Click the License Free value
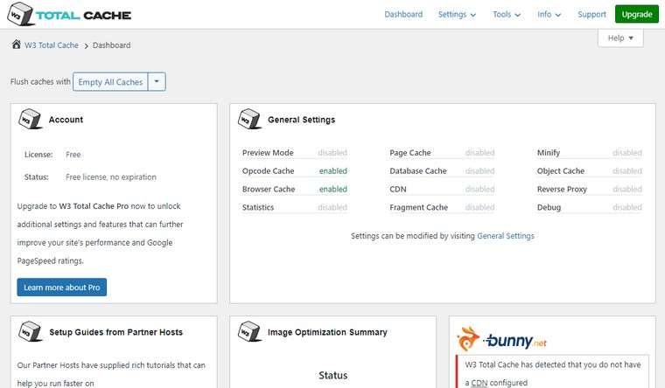Viewport: 665px width, 388px height. [73, 155]
